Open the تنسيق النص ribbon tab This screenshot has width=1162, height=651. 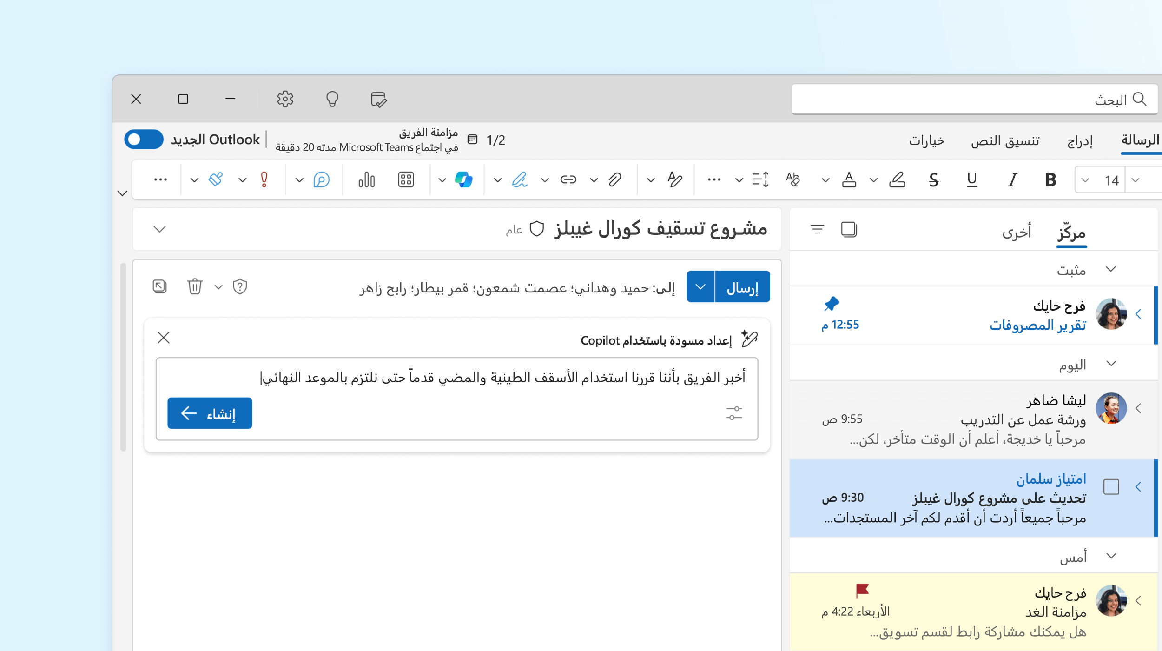pyautogui.click(x=1005, y=141)
